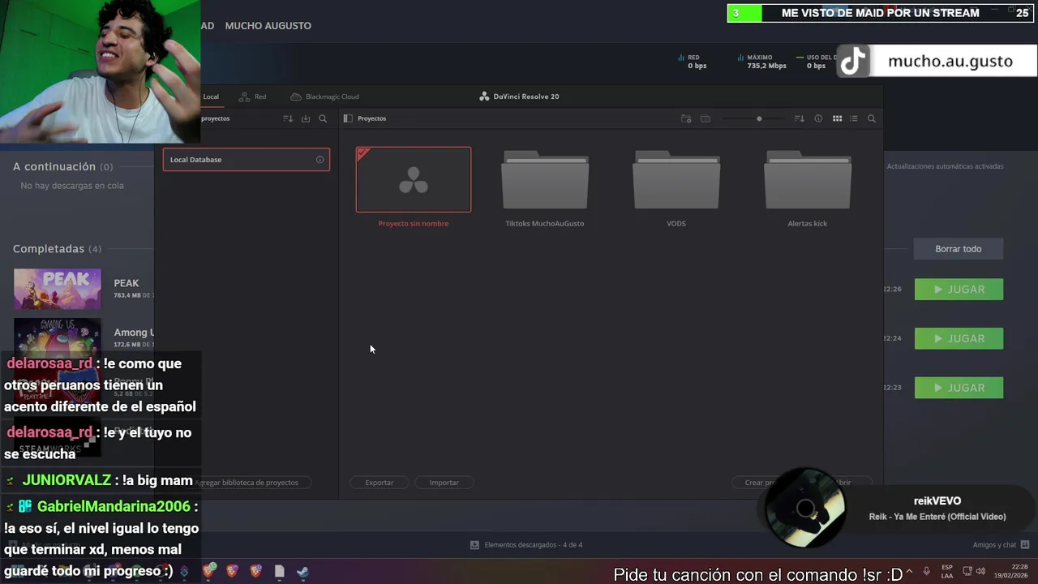Click No hay descargas en cola text
Image resolution: width=1038 pixels, height=584 pixels.
click(72, 186)
